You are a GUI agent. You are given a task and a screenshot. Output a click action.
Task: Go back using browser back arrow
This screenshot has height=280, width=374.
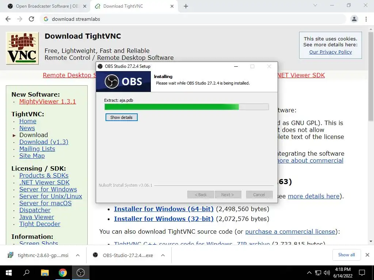pos(8,19)
